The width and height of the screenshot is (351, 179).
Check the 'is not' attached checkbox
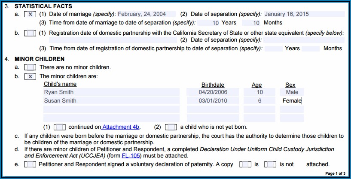coord(270,164)
